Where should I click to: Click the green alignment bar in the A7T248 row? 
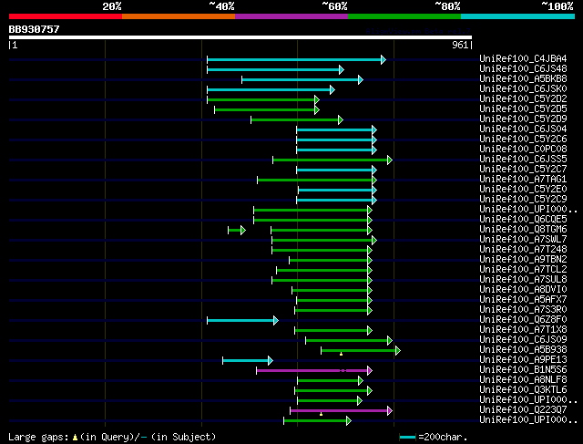tap(320, 251)
